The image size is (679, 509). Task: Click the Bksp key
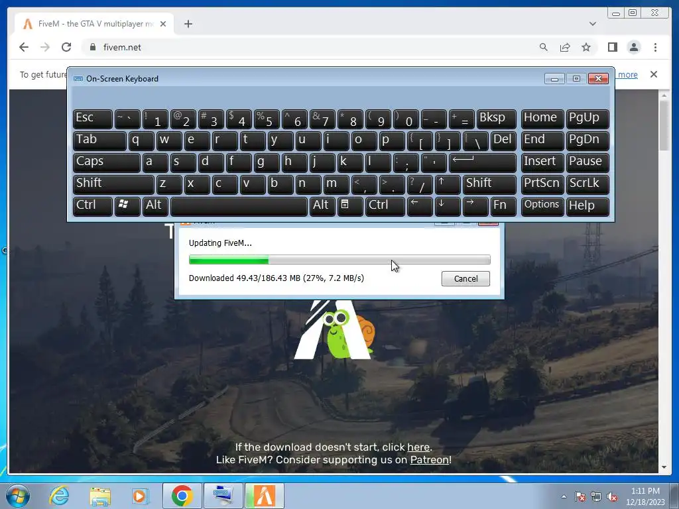point(496,119)
